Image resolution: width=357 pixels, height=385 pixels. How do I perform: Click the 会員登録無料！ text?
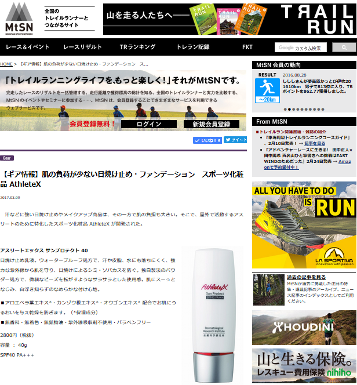coord(92,124)
